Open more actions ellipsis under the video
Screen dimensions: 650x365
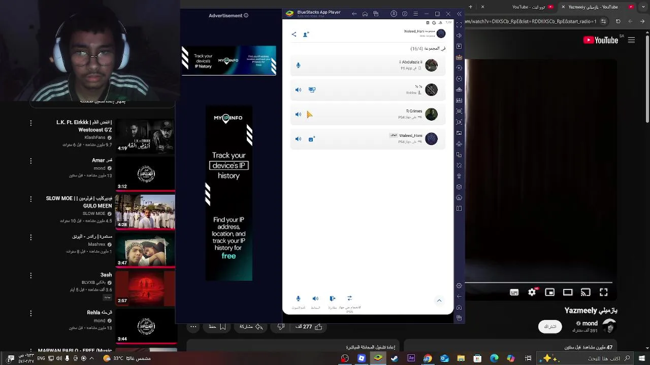193,327
